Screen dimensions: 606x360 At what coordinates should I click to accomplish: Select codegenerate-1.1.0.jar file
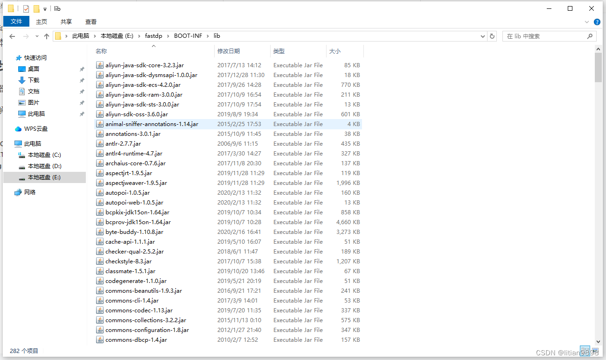(x=228, y=281)
